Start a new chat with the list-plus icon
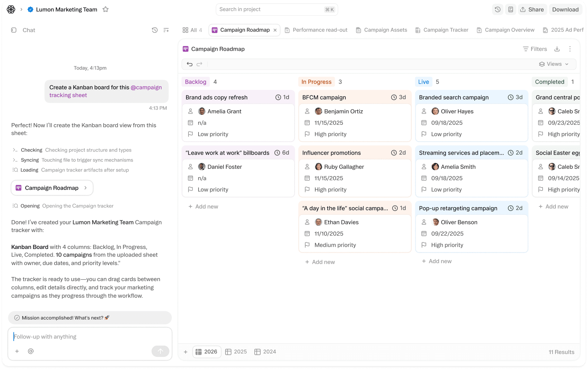 pos(166,30)
